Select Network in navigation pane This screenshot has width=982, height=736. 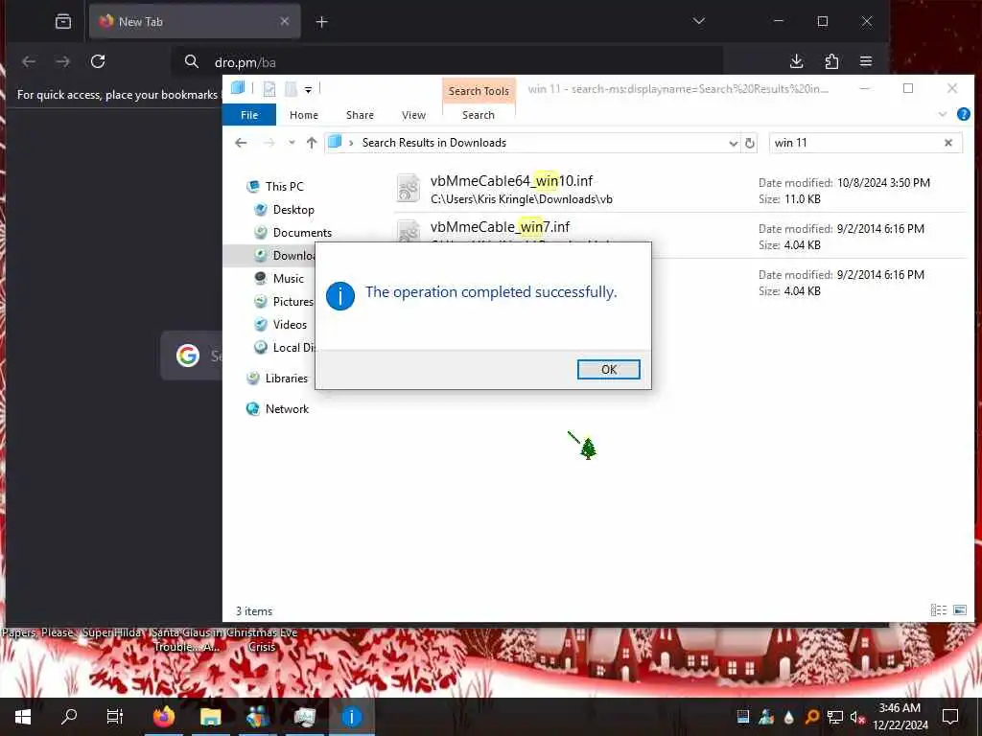pos(287,408)
